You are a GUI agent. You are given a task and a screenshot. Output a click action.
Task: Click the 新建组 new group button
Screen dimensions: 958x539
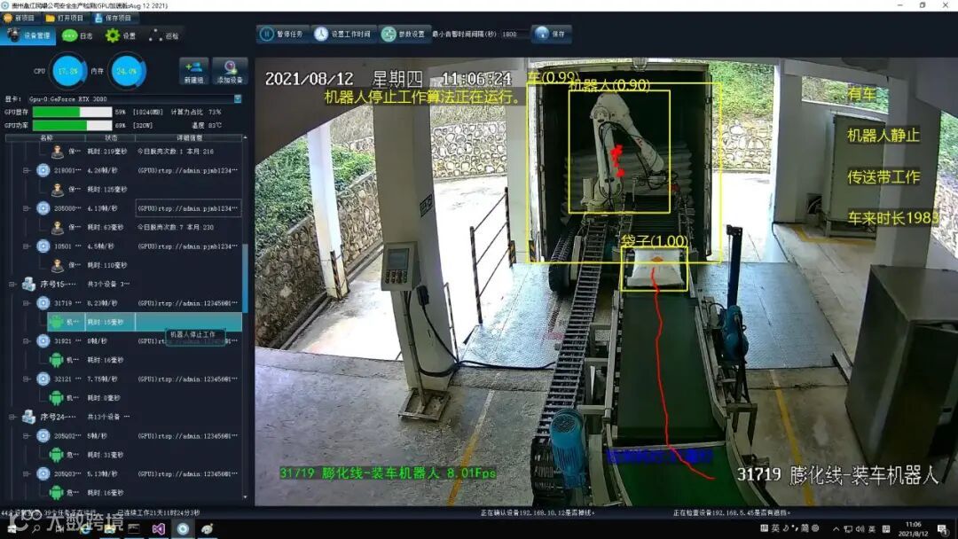pos(193,72)
